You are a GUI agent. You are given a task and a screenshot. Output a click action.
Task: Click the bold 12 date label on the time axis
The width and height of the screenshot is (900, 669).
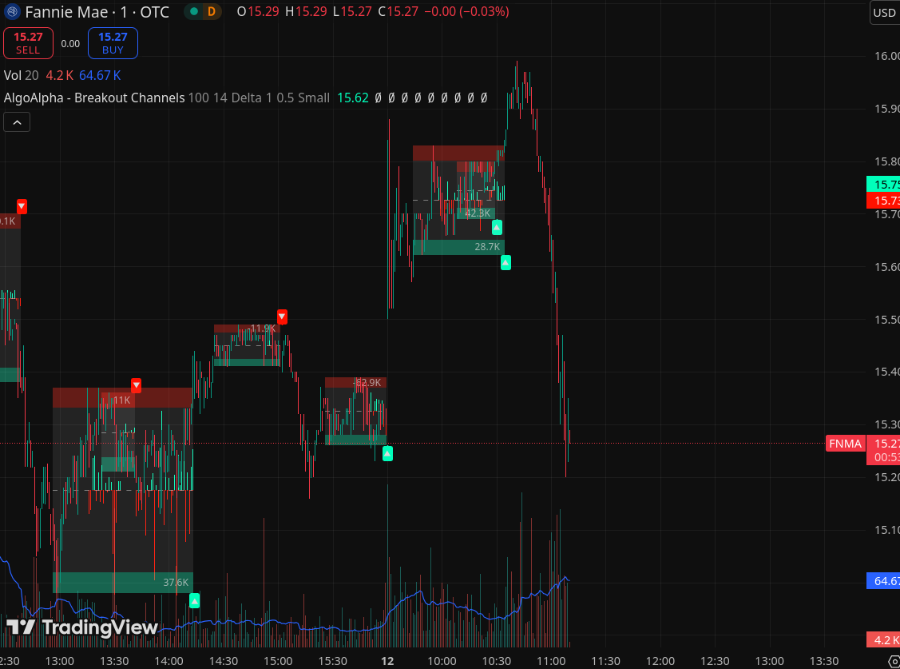coord(387,661)
